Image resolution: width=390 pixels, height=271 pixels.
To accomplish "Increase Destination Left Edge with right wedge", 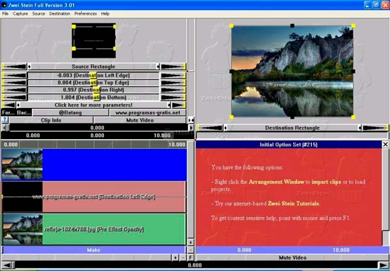I will point(173,75).
